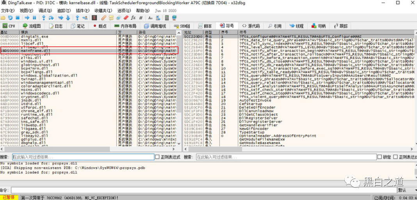
Task: Switch to the CPU tab
Action: pos(9,26)
